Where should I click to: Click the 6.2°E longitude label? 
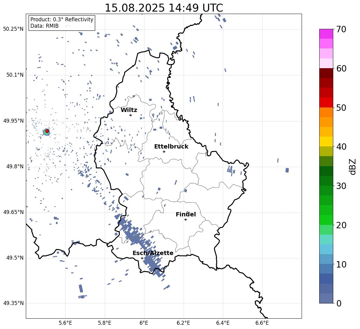[x=183, y=323]
